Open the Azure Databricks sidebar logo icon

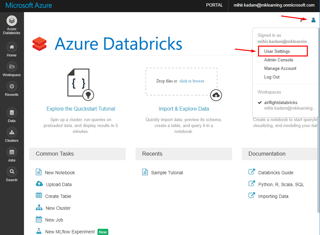(12, 21)
